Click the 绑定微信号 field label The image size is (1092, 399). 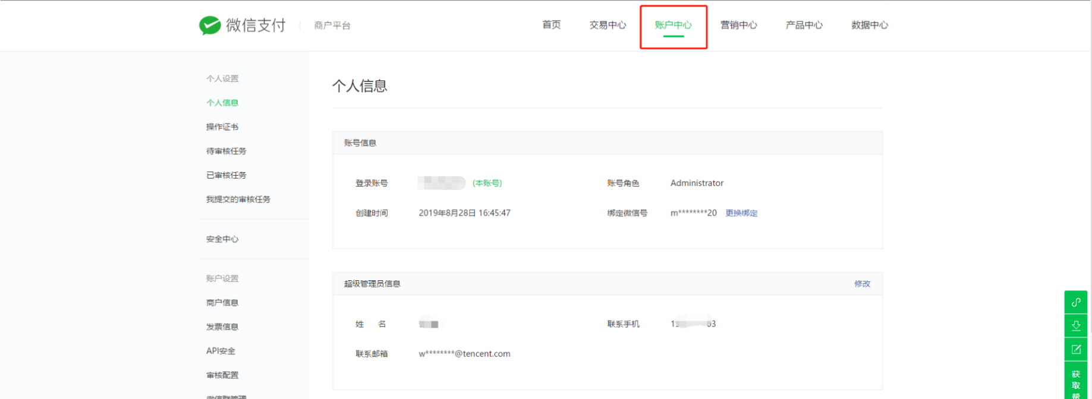[627, 213]
